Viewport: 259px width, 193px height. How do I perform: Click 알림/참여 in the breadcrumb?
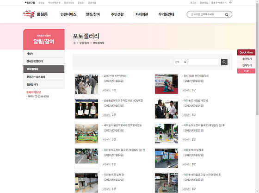click(84, 43)
